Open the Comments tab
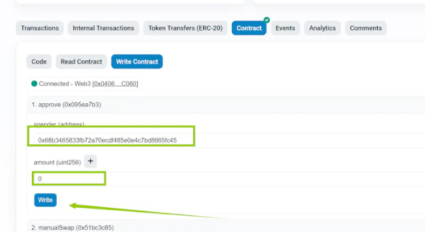 point(366,28)
